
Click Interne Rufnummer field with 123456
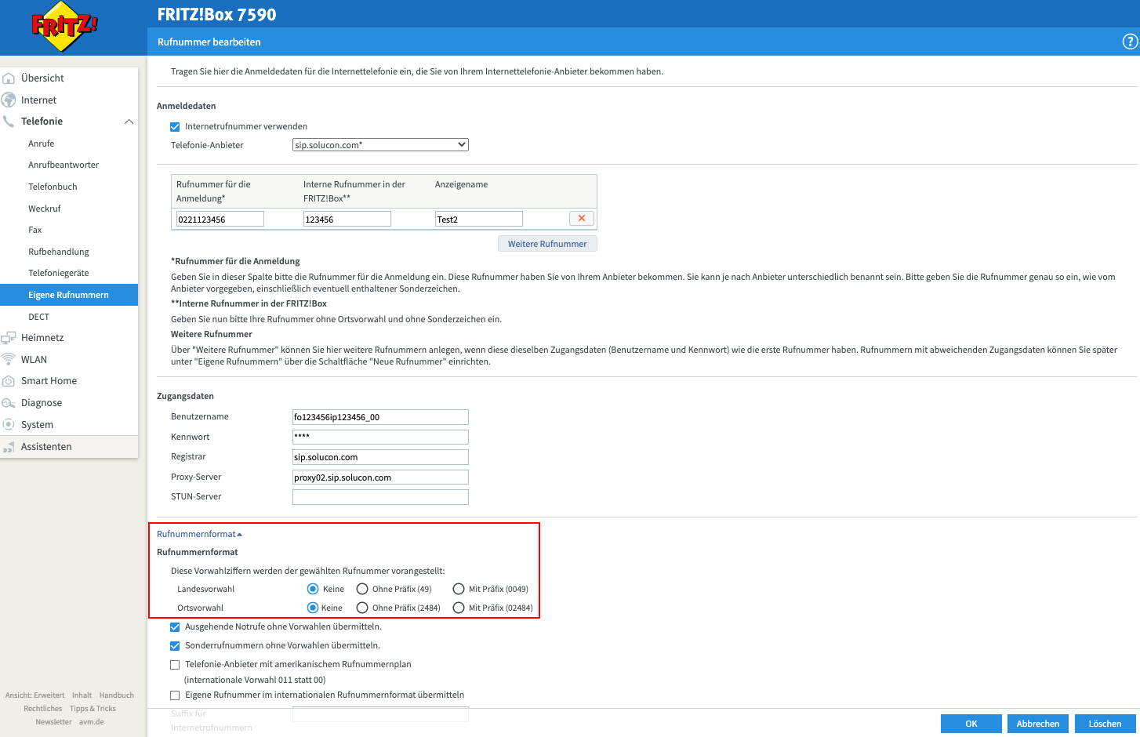pos(347,220)
